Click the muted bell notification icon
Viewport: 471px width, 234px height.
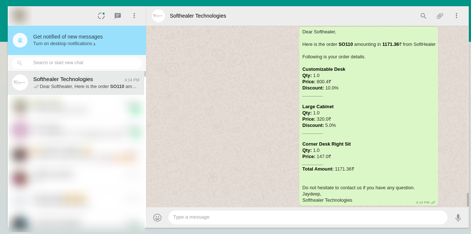[x=20, y=40]
